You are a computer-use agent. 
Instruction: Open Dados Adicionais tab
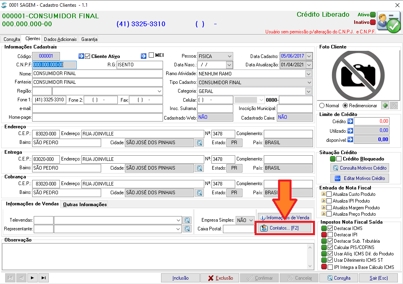click(60, 39)
